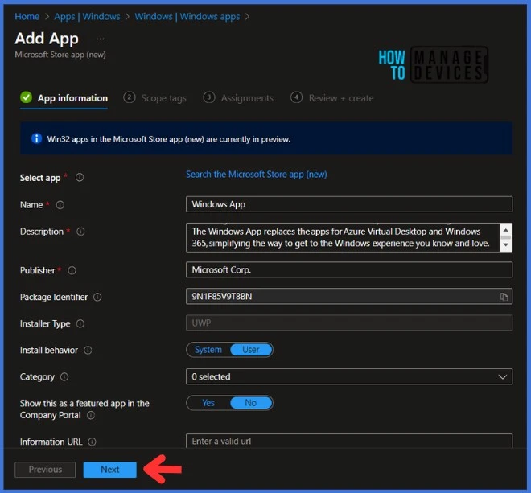Click the Description scrollbar thumb
531x493 pixels.
coord(505,237)
